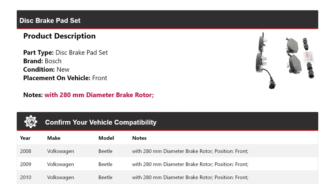The height and width of the screenshot is (194, 335).
Task: Click the Disc Brake Pad Set header
Action: (x=50, y=21)
